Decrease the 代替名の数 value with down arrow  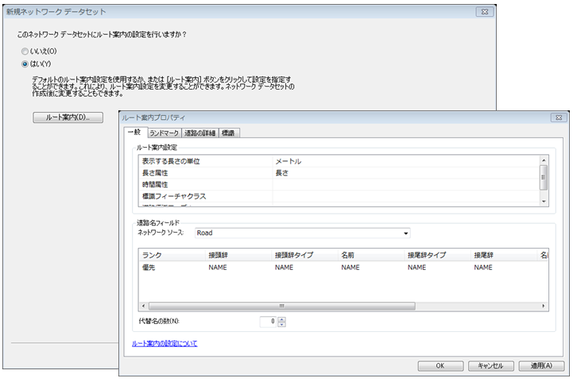coord(281,325)
